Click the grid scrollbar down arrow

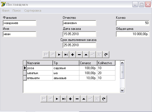point(122,90)
